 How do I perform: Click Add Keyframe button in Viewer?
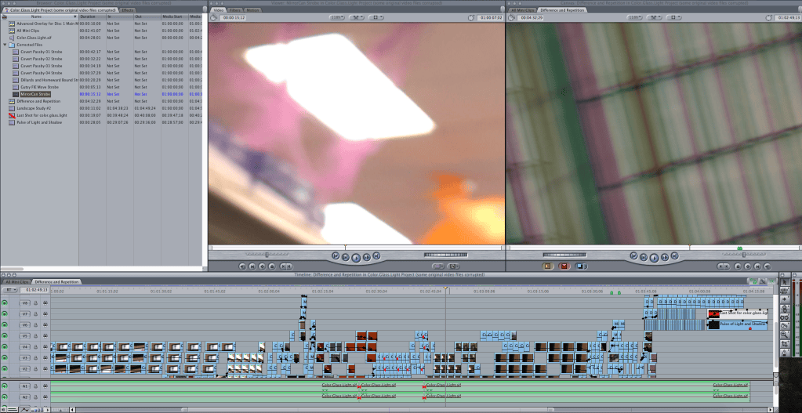click(262, 266)
